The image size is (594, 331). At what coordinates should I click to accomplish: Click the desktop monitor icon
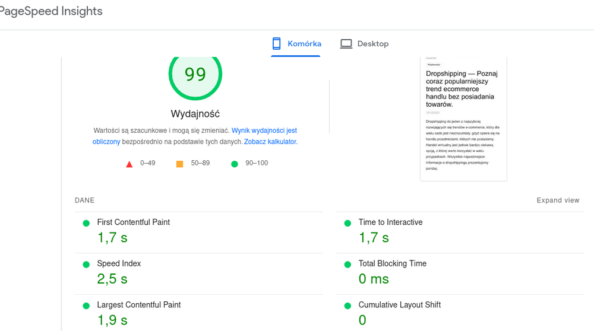click(346, 44)
